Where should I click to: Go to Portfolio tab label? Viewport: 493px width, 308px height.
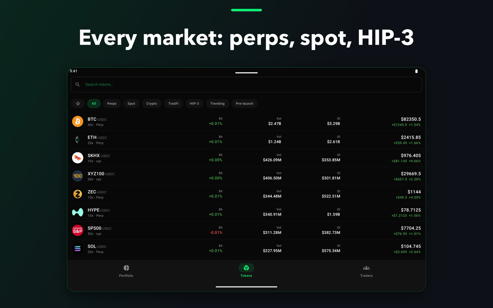pyautogui.click(x=126, y=276)
